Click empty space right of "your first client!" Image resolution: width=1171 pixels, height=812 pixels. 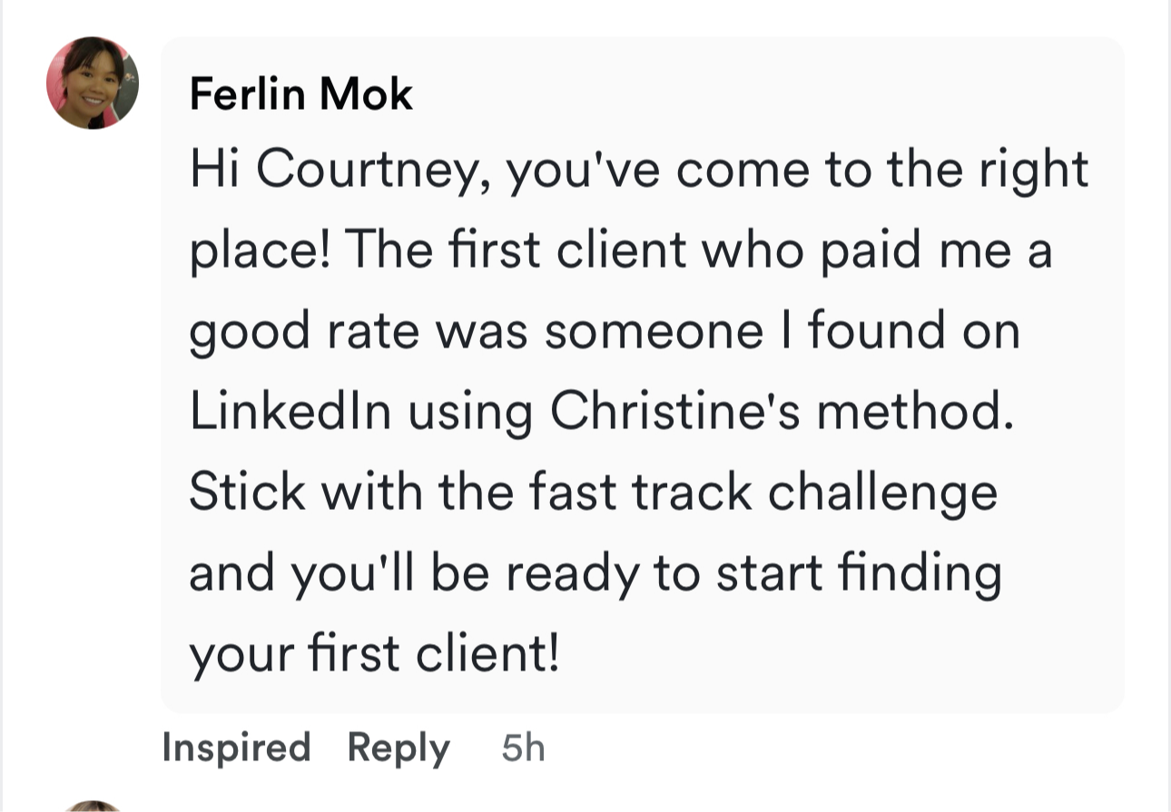pos(817,653)
